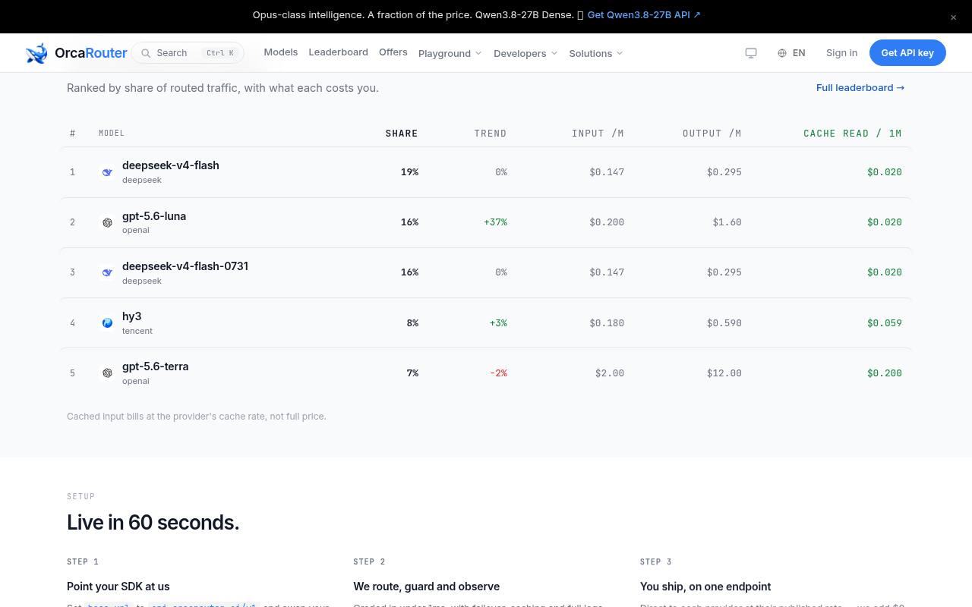
Task: Expand the Playground dropdown menu
Action: pos(450,53)
